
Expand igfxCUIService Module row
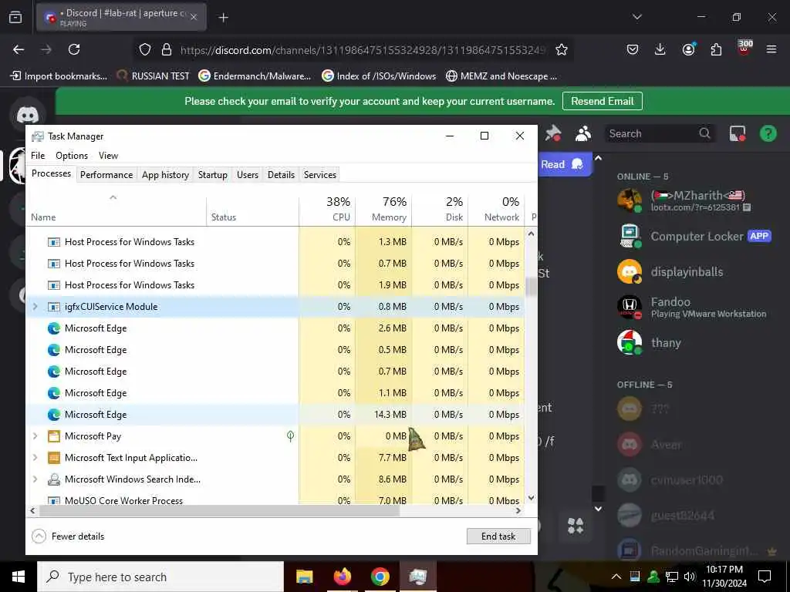(x=35, y=307)
